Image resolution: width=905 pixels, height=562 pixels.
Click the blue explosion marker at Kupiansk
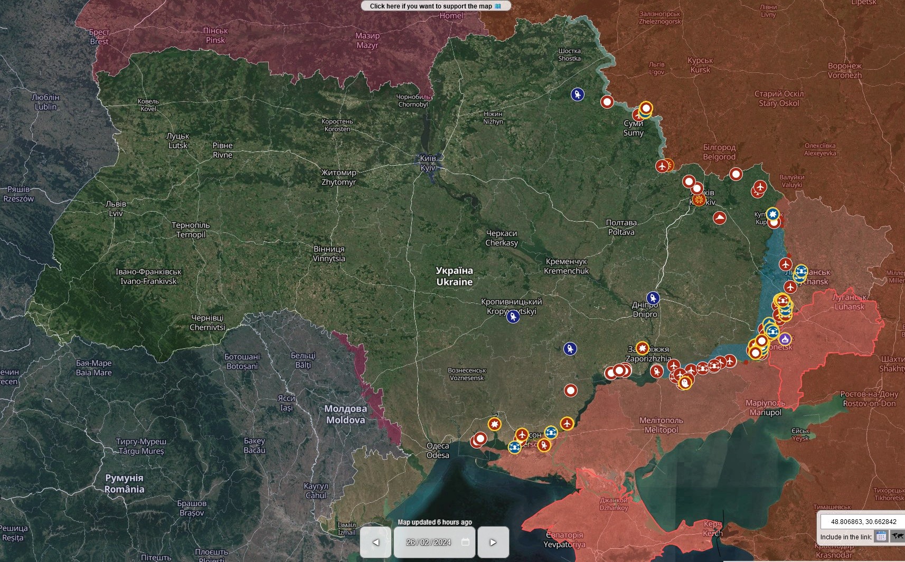point(773,214)
